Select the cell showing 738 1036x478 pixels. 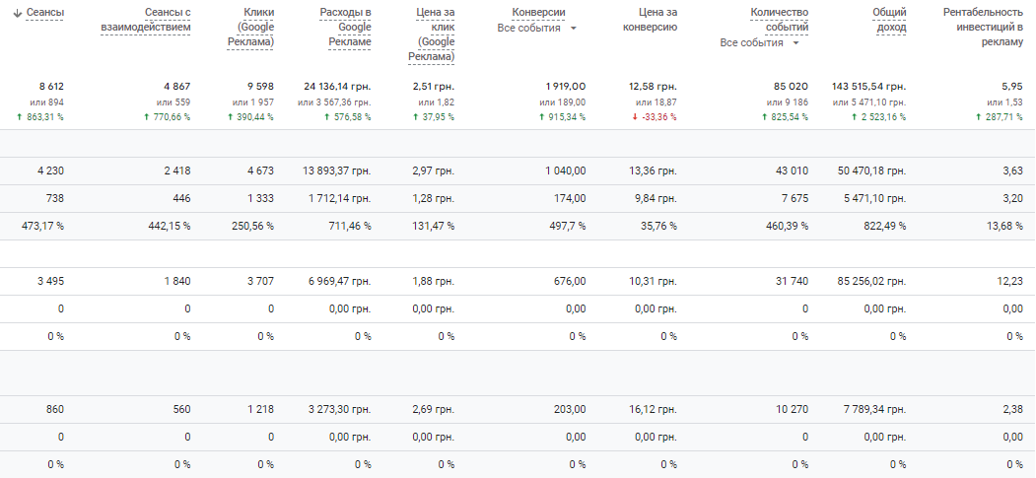(x=54, y=199)
